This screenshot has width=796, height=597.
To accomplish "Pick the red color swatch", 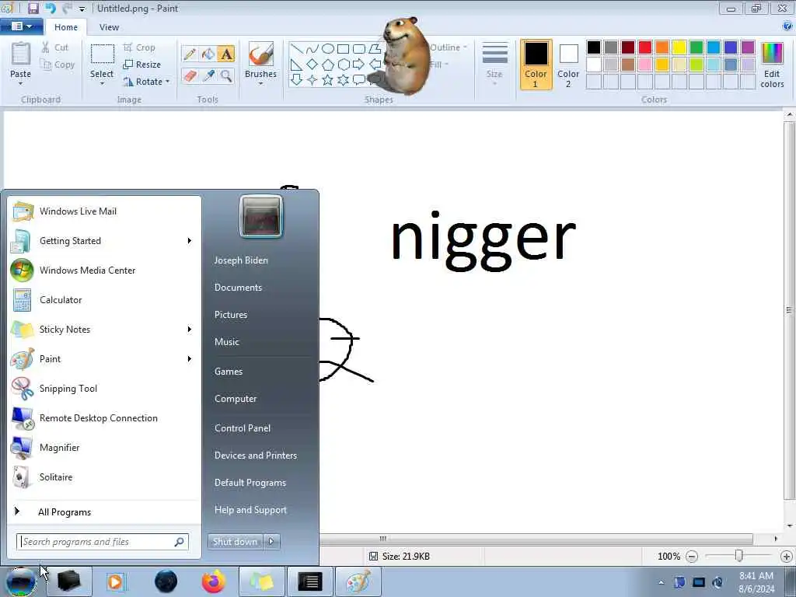I will coord(644,47).
